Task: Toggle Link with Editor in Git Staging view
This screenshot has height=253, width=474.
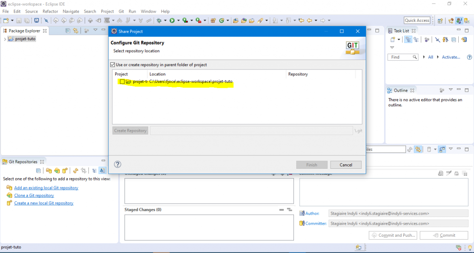Action: [418, 149]
